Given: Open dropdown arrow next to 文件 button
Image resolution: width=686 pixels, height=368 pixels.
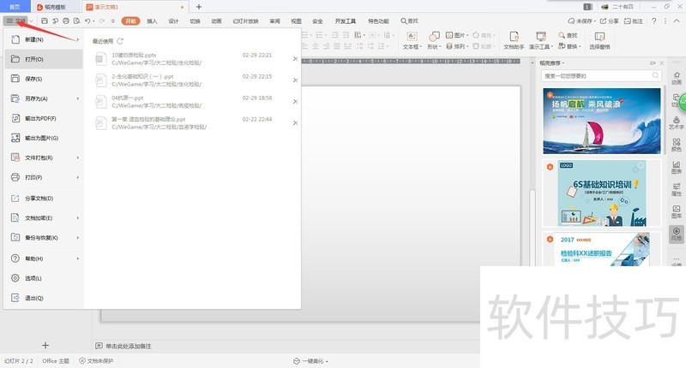Looking at the screenshot, I should (x=31, y=21).
